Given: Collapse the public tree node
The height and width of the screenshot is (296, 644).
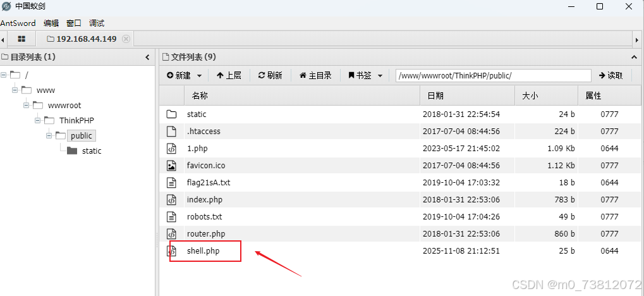Looking at the screenshot, I should pos(49,135).
